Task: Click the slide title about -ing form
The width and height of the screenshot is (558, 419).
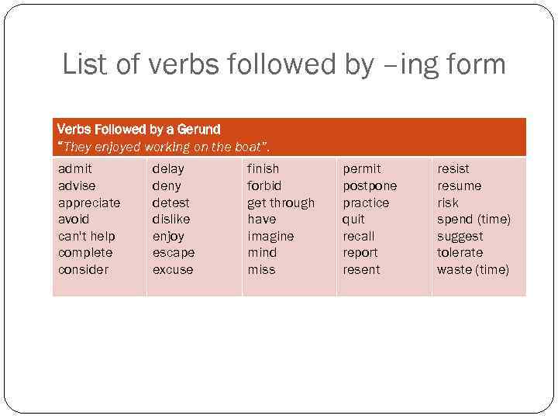Action: [284, 64]
